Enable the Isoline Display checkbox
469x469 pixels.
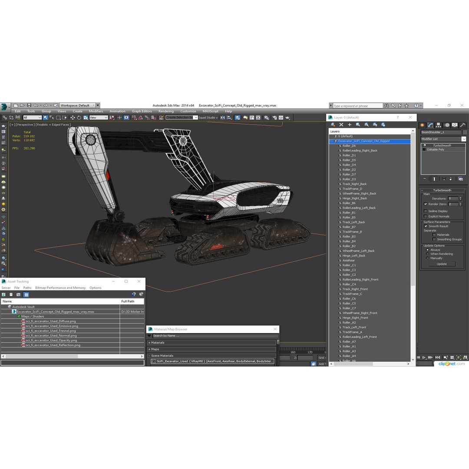pyautogui.click(x=426, y=211)
